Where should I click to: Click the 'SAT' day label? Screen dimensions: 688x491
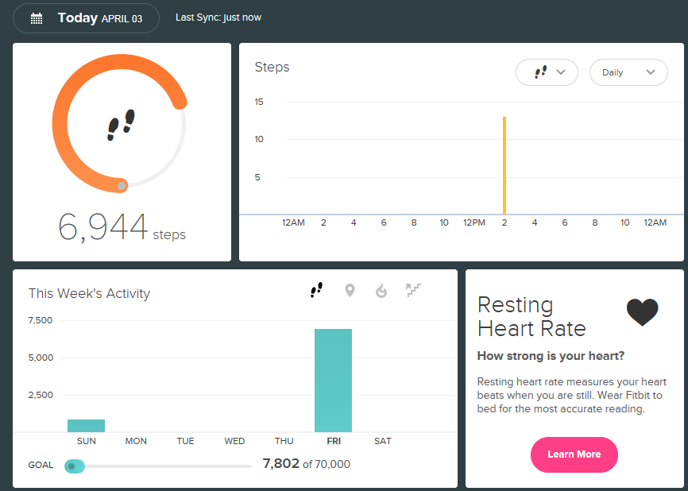click(383, 441)
